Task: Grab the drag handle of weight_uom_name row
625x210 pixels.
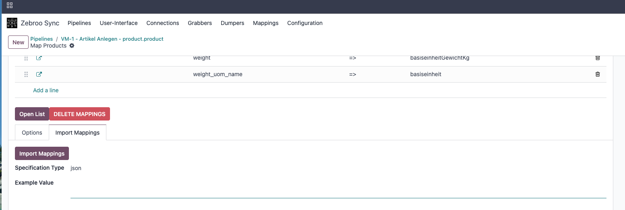Action: click(26, 74)
